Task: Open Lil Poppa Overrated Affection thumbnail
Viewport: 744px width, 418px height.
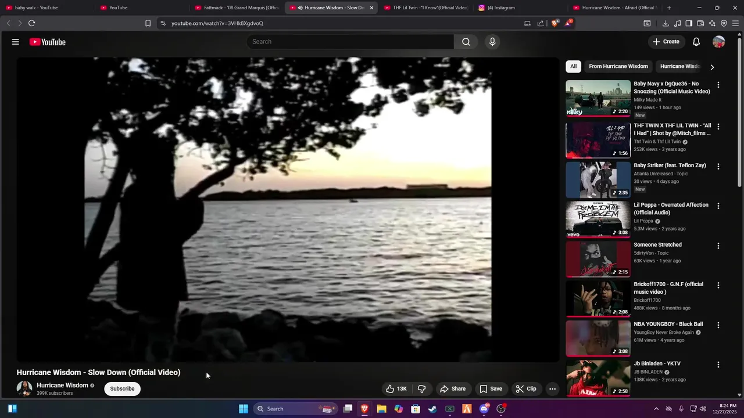Action: (598, 219)
